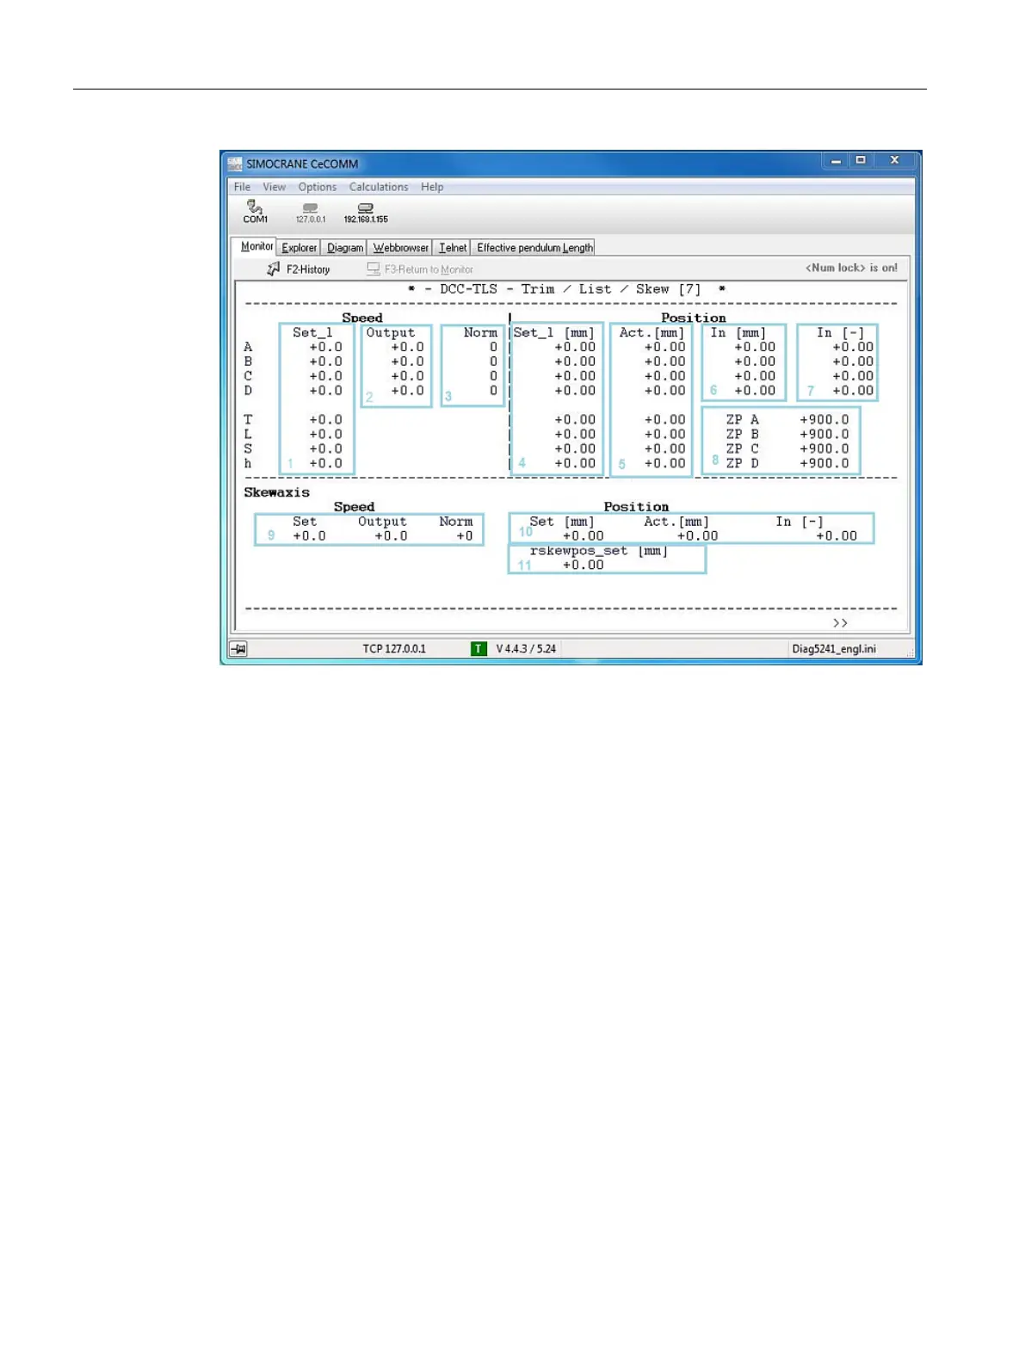Click the <Num lock> is on! notice
Viewport: 1025px width, 1366px height.
pyautogui.click(x=851, y=268)
